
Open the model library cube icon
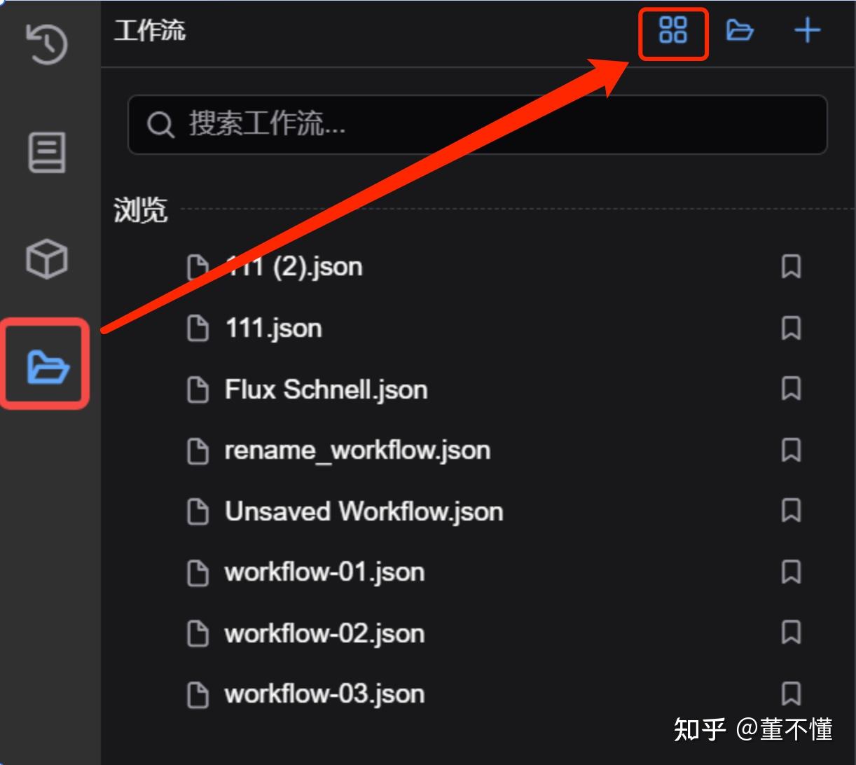[x=47, y=259]
